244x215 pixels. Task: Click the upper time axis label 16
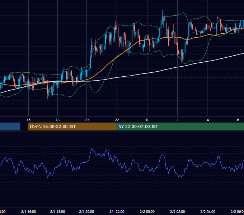pyautogui.click(x=28, y=120)
